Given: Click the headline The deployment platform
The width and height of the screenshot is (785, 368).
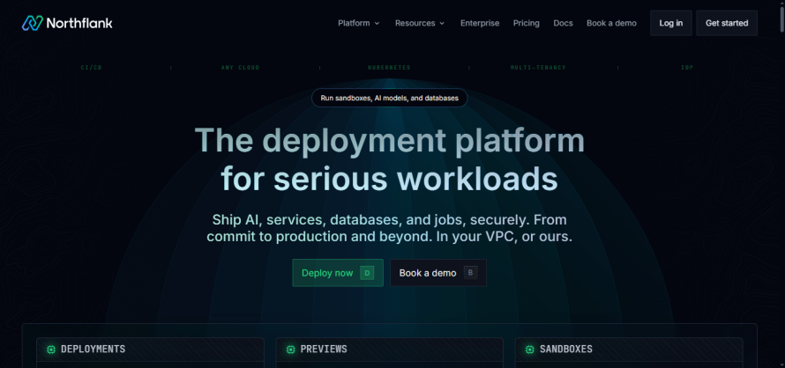Looking at the screenshot, I should 390,141.
